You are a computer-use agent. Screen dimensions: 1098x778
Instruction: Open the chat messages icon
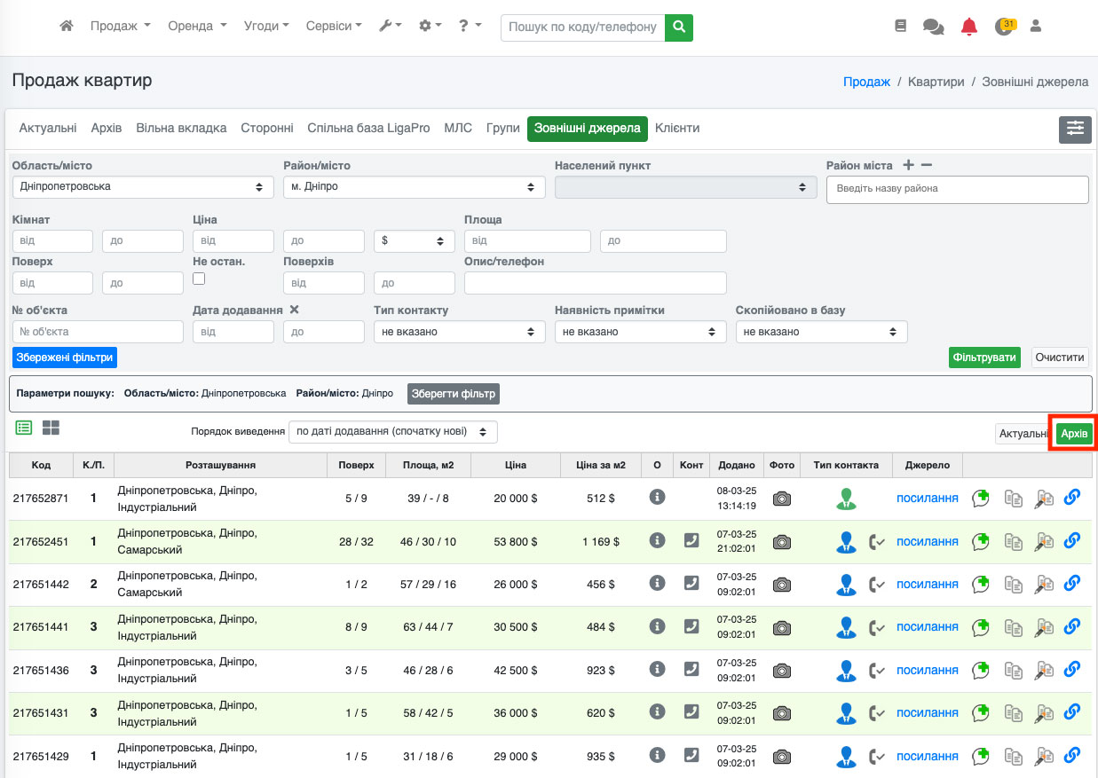point(933,27)
